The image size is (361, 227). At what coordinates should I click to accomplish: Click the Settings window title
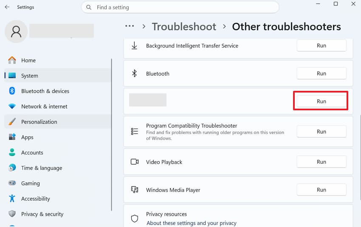pos(25,7)
